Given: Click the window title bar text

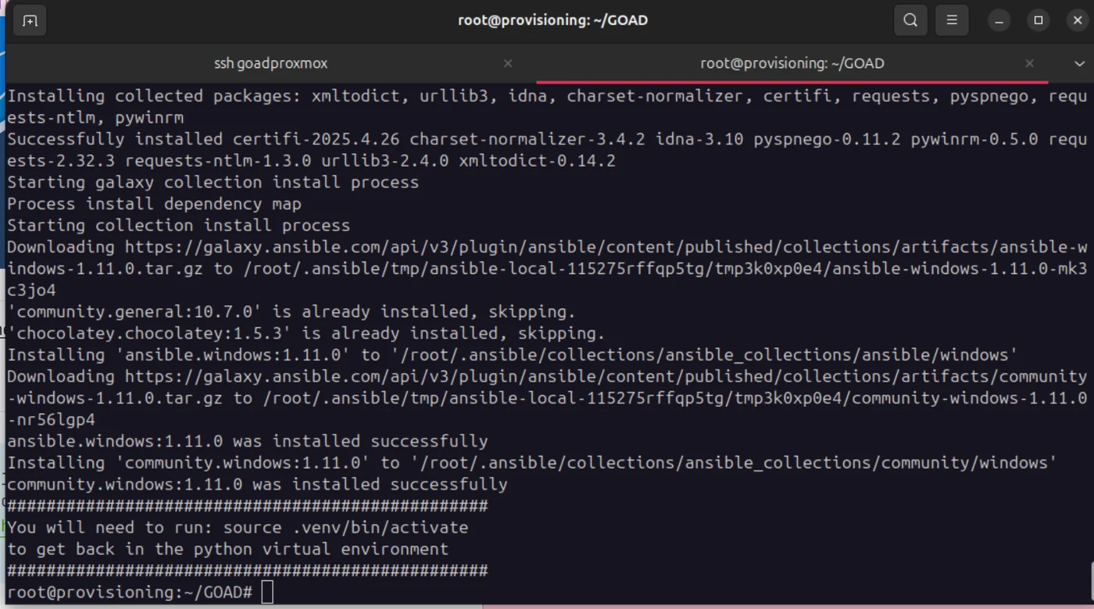Looking at the screenshot, I should (x=552, y=20).
